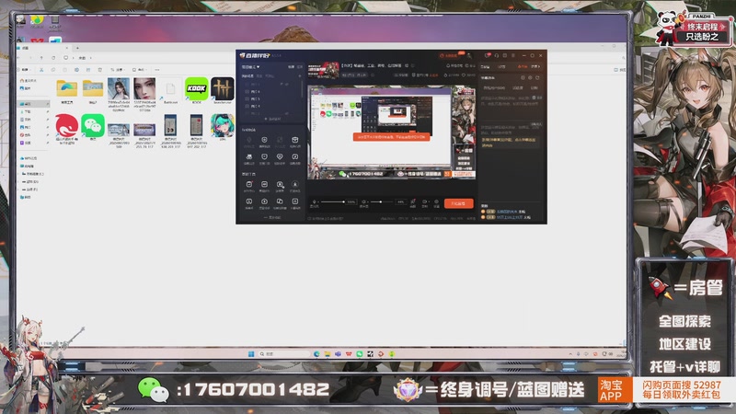The width and height of the screenshot is (736, 414).
Task: Open the red WPS icon on the taskbar
Action: 349,354
